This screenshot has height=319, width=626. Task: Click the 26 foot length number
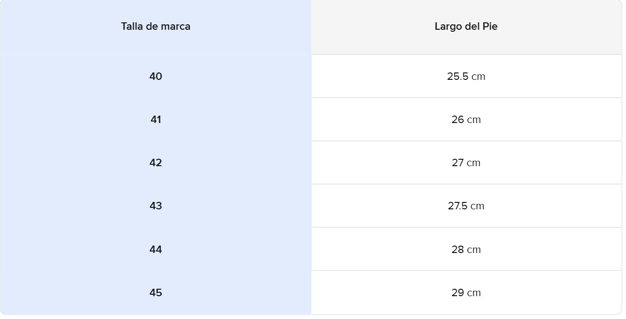tap(457, 120)
